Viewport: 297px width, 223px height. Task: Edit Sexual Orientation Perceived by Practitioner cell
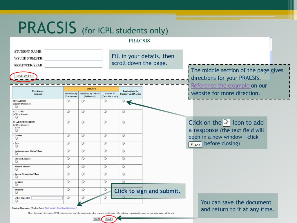[68, 174]
